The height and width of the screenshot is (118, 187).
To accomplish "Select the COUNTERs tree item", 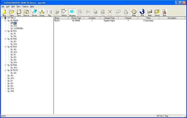I will 18,28.
